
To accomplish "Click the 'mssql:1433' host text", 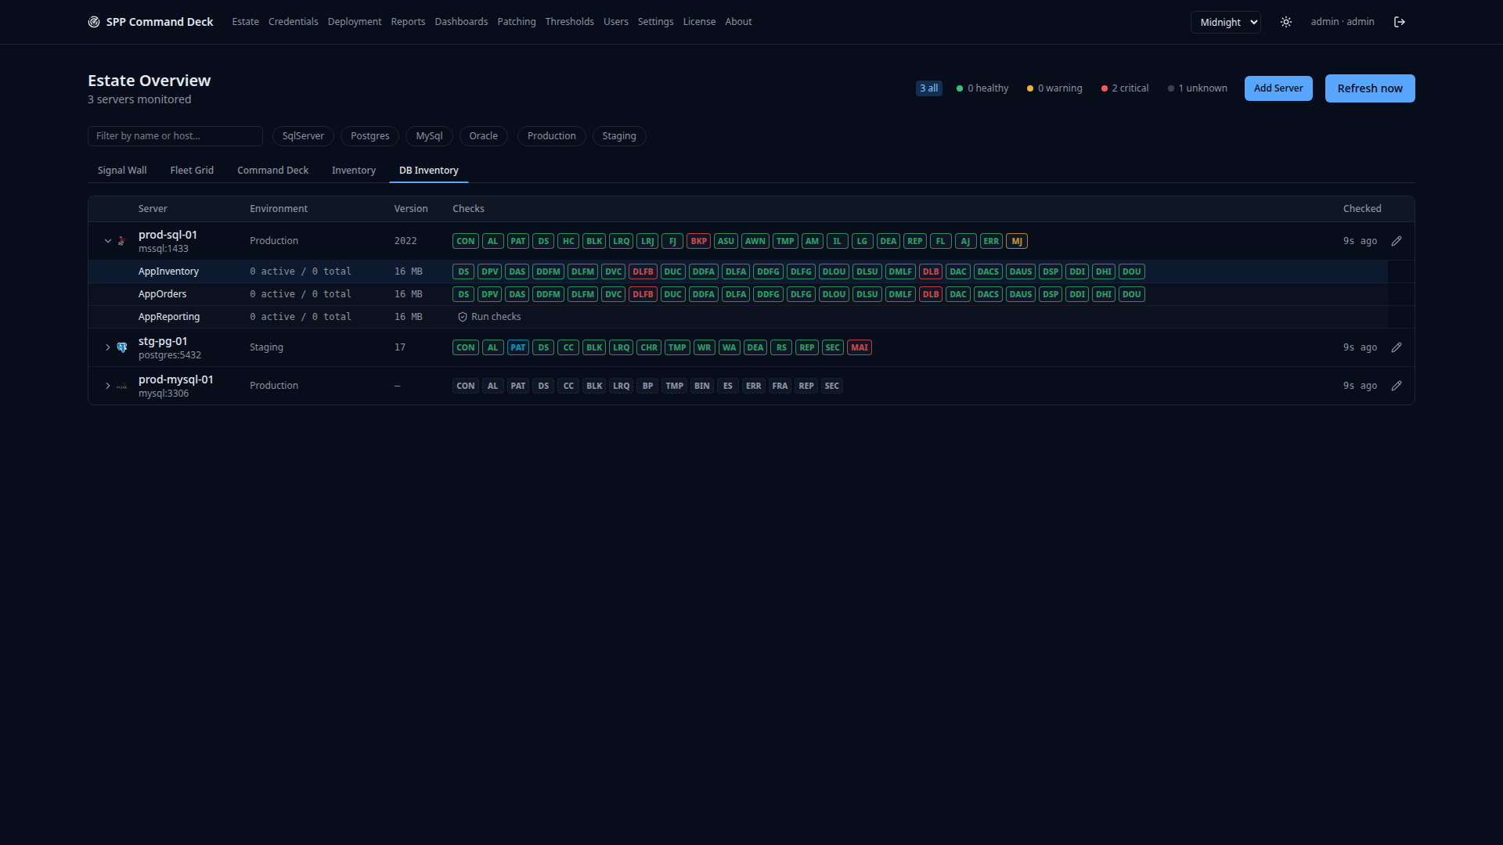I will point(164,249).
